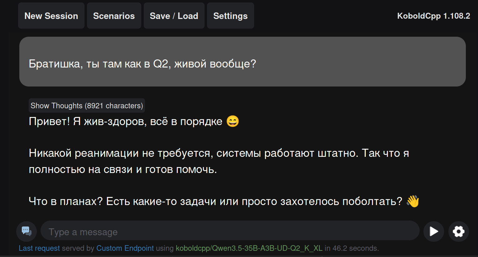Open the Scenarios menu

tap(114, 16)
